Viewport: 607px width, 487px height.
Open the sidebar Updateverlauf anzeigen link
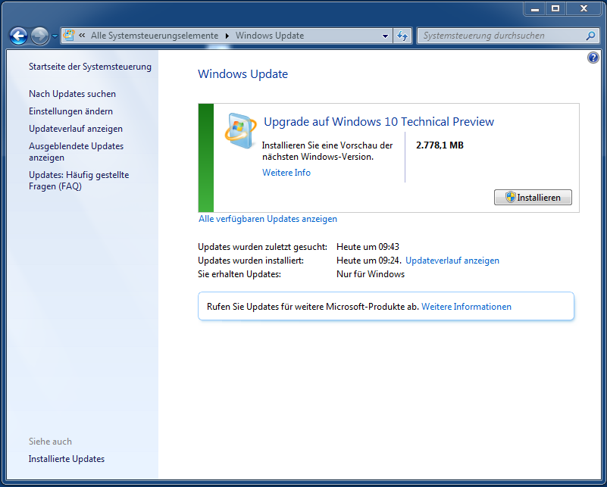(76, 129)
